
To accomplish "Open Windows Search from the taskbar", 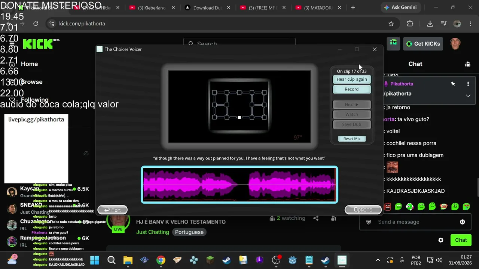I will click(x=111, y=260).
